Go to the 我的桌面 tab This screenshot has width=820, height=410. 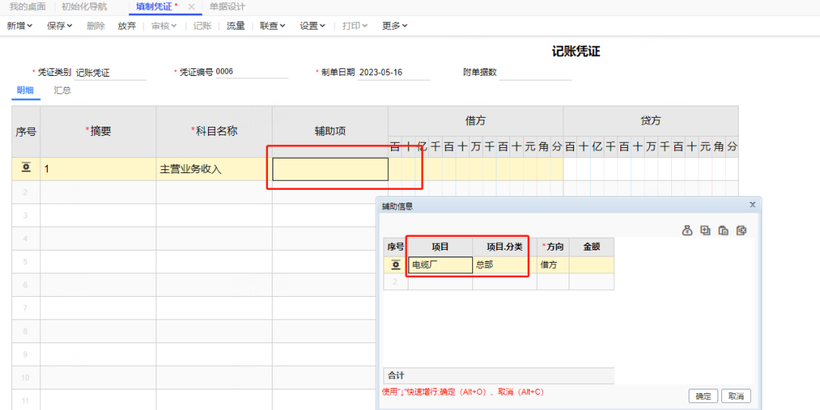(27, 7)
